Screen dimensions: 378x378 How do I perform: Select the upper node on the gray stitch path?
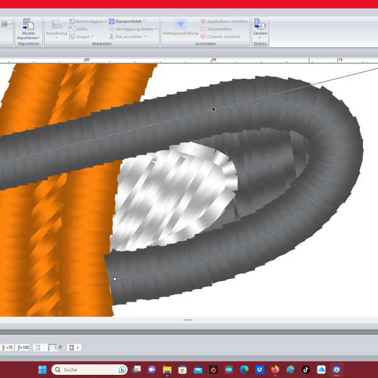(x=214, y=110)
